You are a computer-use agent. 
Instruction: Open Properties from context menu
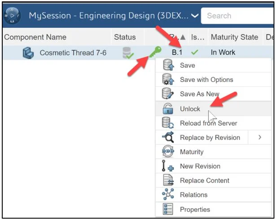[x=213, y=209]
